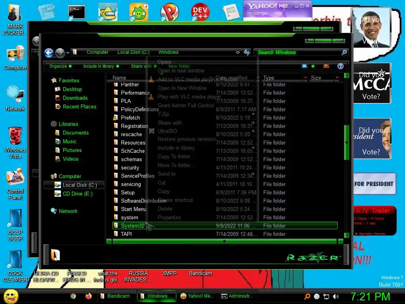405x304 pixels.
Task: Choose Restore previous versions
Action: click(x=187, y=139)
